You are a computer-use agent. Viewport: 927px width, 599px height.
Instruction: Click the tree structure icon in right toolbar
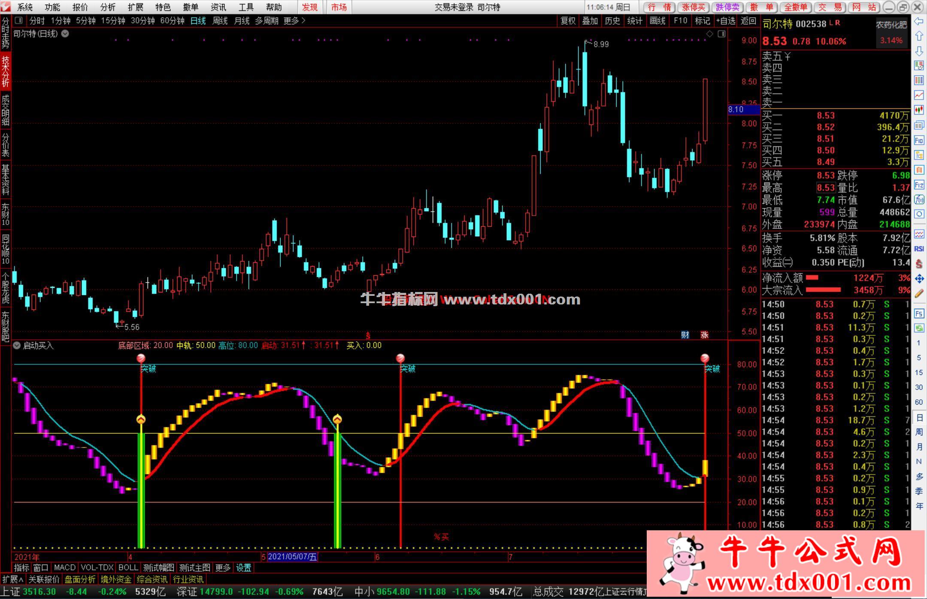(919, 155)
